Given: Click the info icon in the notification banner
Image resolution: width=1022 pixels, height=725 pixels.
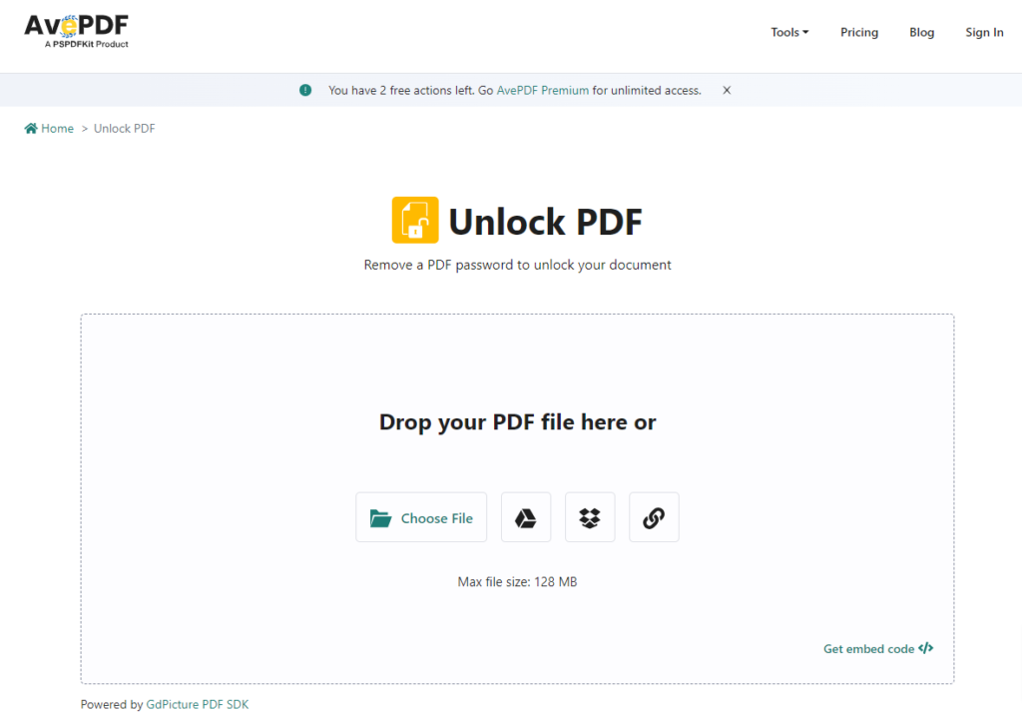Looking at the screenshot, I should coord(305,89).
